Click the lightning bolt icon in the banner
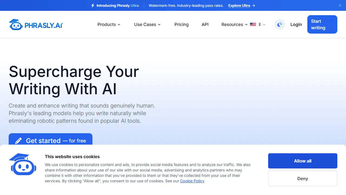The image size is (346, 195). 93,5
